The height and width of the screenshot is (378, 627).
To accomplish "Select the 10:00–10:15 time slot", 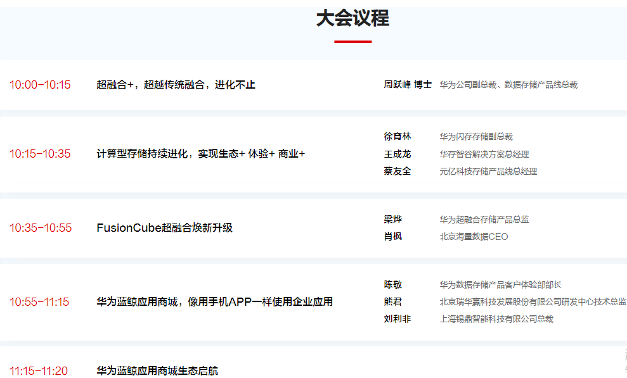I will [x=40, y=85].
